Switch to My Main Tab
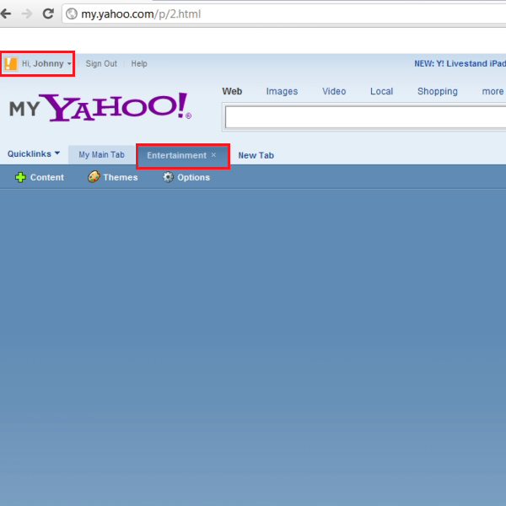The width and height of the screenshot is (506, 506). pyautogui.click(x=101, y=155)
